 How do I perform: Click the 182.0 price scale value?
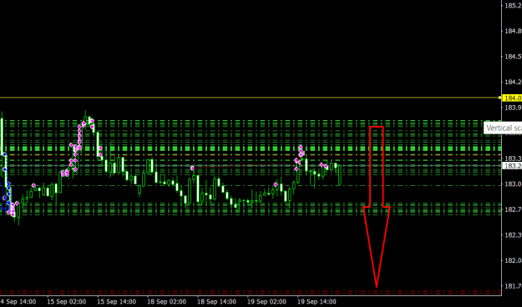(514, 260)
